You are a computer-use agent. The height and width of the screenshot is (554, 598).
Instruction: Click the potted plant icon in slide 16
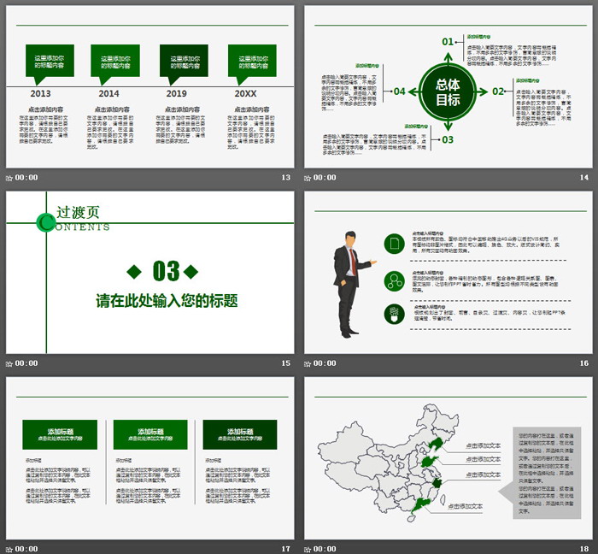coord(395,314)
